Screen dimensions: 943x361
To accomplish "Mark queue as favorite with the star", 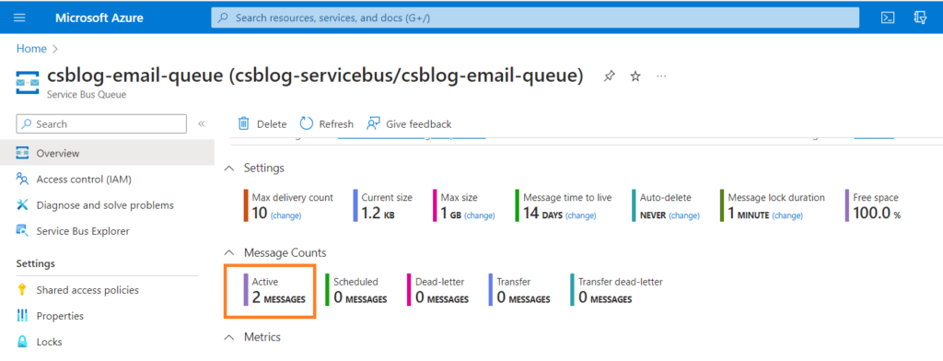I will tap(635, 76).
